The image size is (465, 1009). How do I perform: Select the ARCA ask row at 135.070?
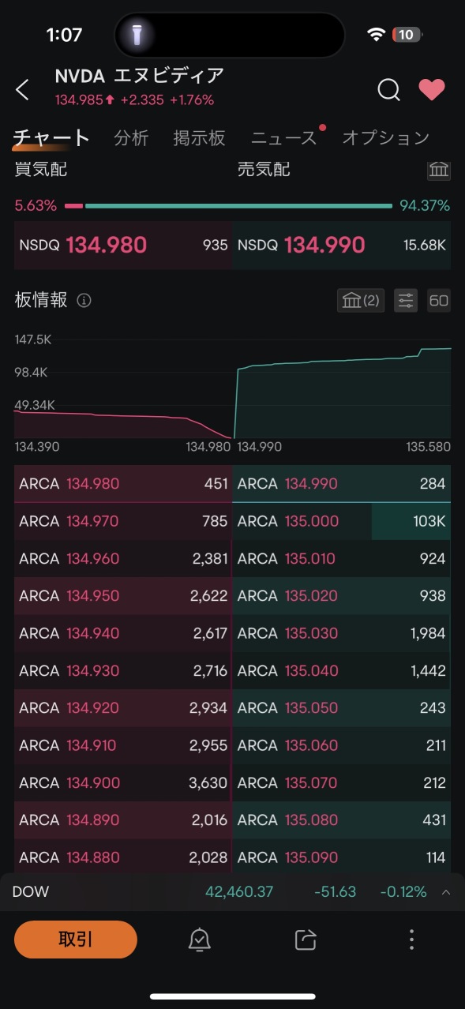pyautogui.click(x=342, y=782)
